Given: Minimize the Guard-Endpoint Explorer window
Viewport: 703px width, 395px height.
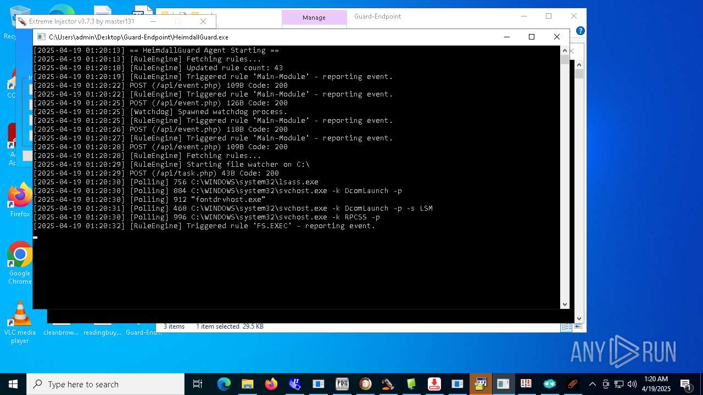Looking at the screenshot, I should click(x=523, y=16).
